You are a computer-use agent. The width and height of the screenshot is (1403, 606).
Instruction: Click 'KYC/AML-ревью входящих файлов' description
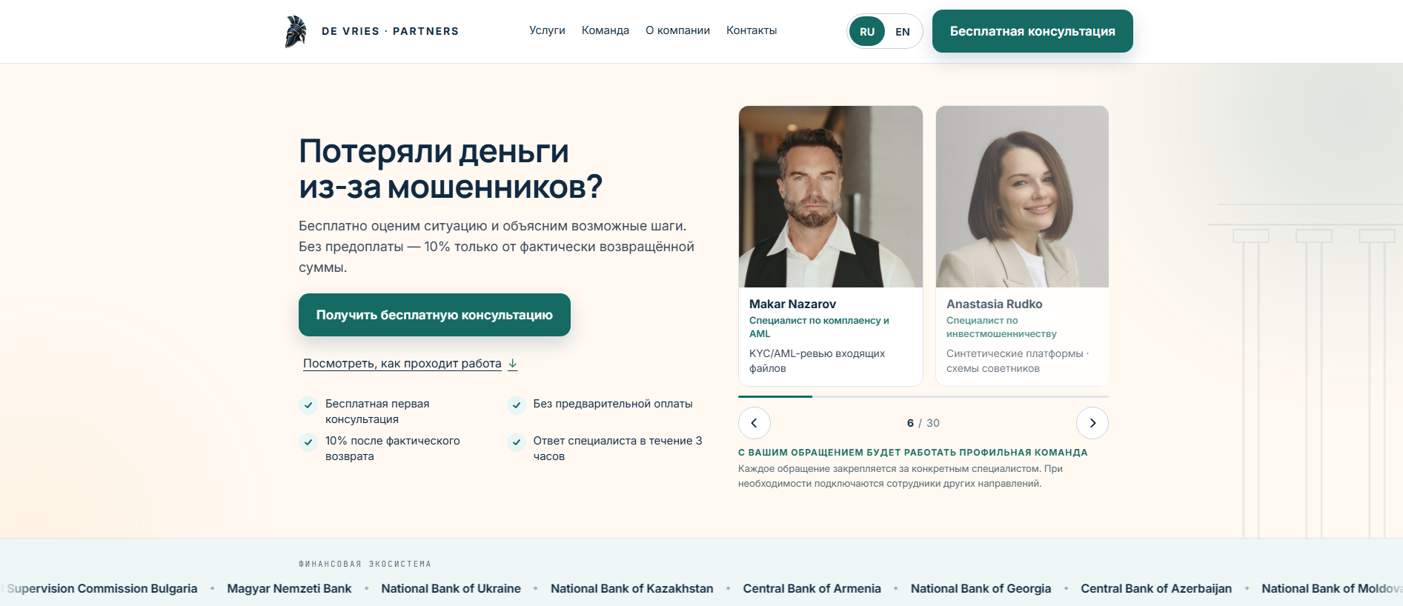(x=817, y=361)
